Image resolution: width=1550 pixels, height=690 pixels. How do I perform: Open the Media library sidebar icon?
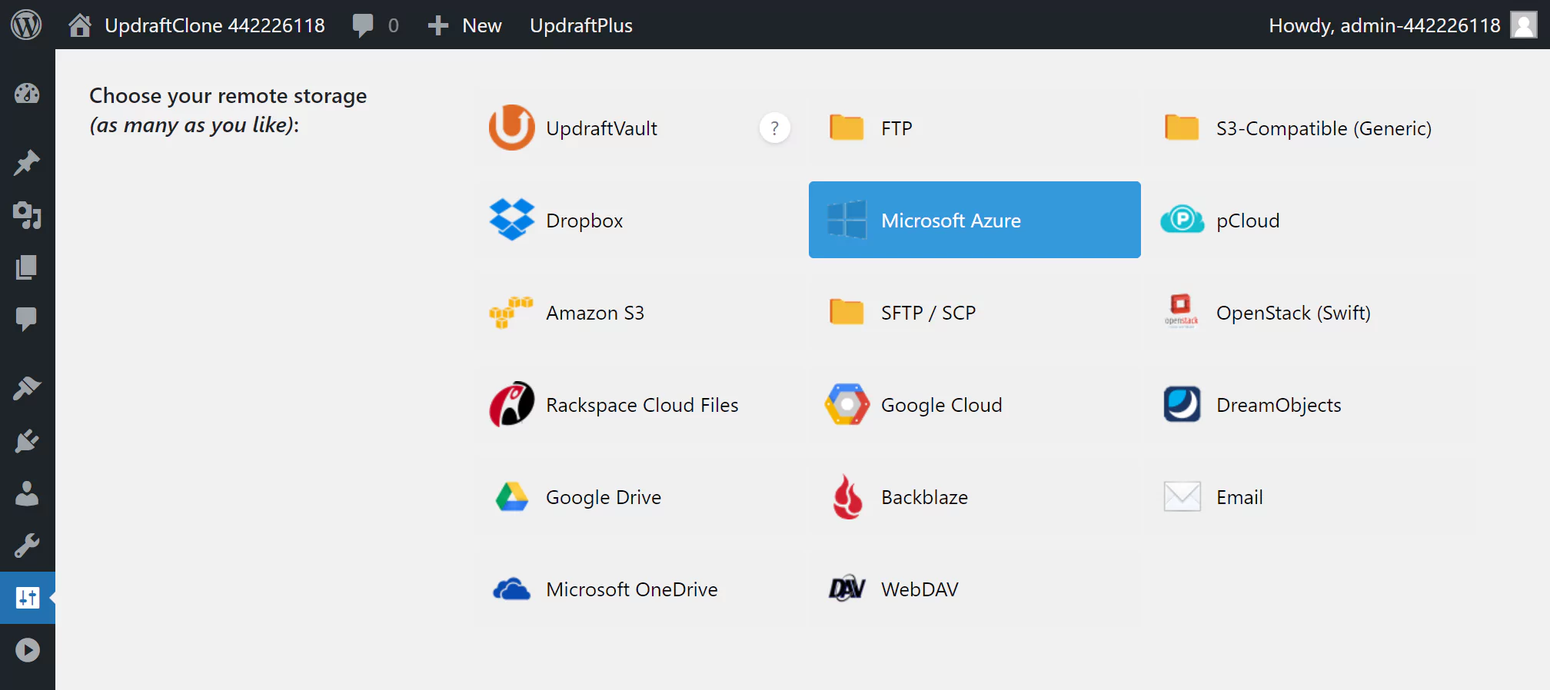tap(27, 215)
